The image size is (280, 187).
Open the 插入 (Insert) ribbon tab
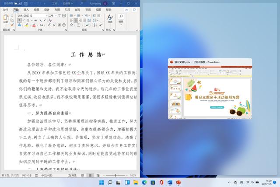coord(26,9)
